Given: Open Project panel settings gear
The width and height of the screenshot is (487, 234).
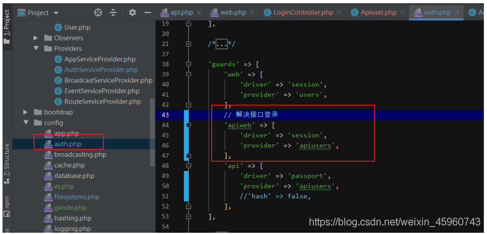Looking at the screenshot, I should 133,13.
